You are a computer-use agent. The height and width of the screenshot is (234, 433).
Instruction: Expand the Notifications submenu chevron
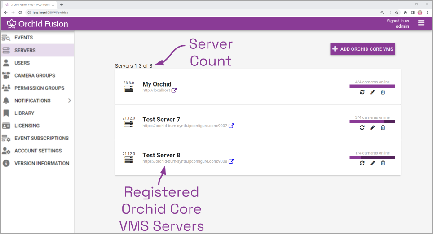(70, 100)
